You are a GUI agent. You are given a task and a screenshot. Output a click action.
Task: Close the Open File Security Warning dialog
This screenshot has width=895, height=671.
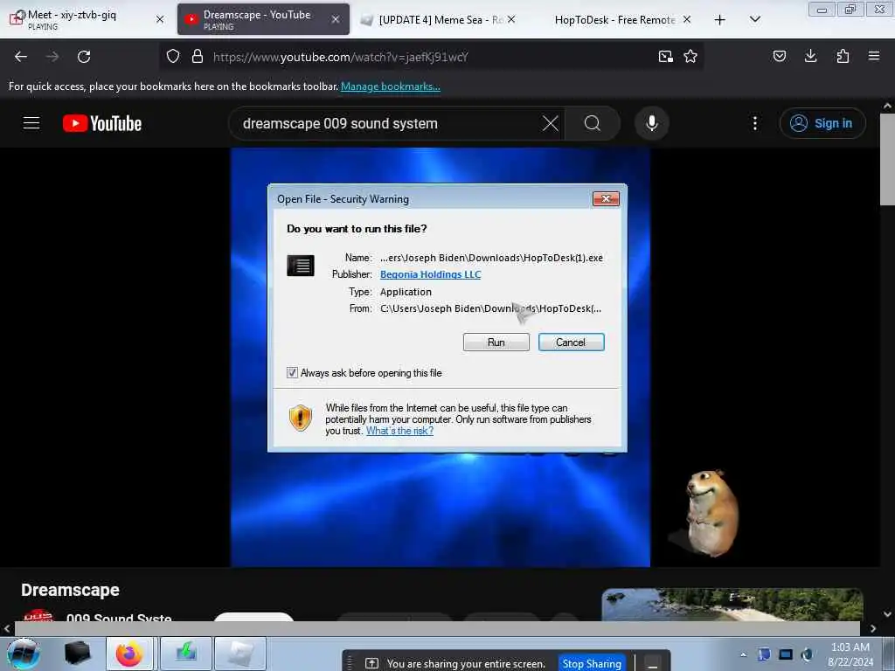click(x=607, y=198)
